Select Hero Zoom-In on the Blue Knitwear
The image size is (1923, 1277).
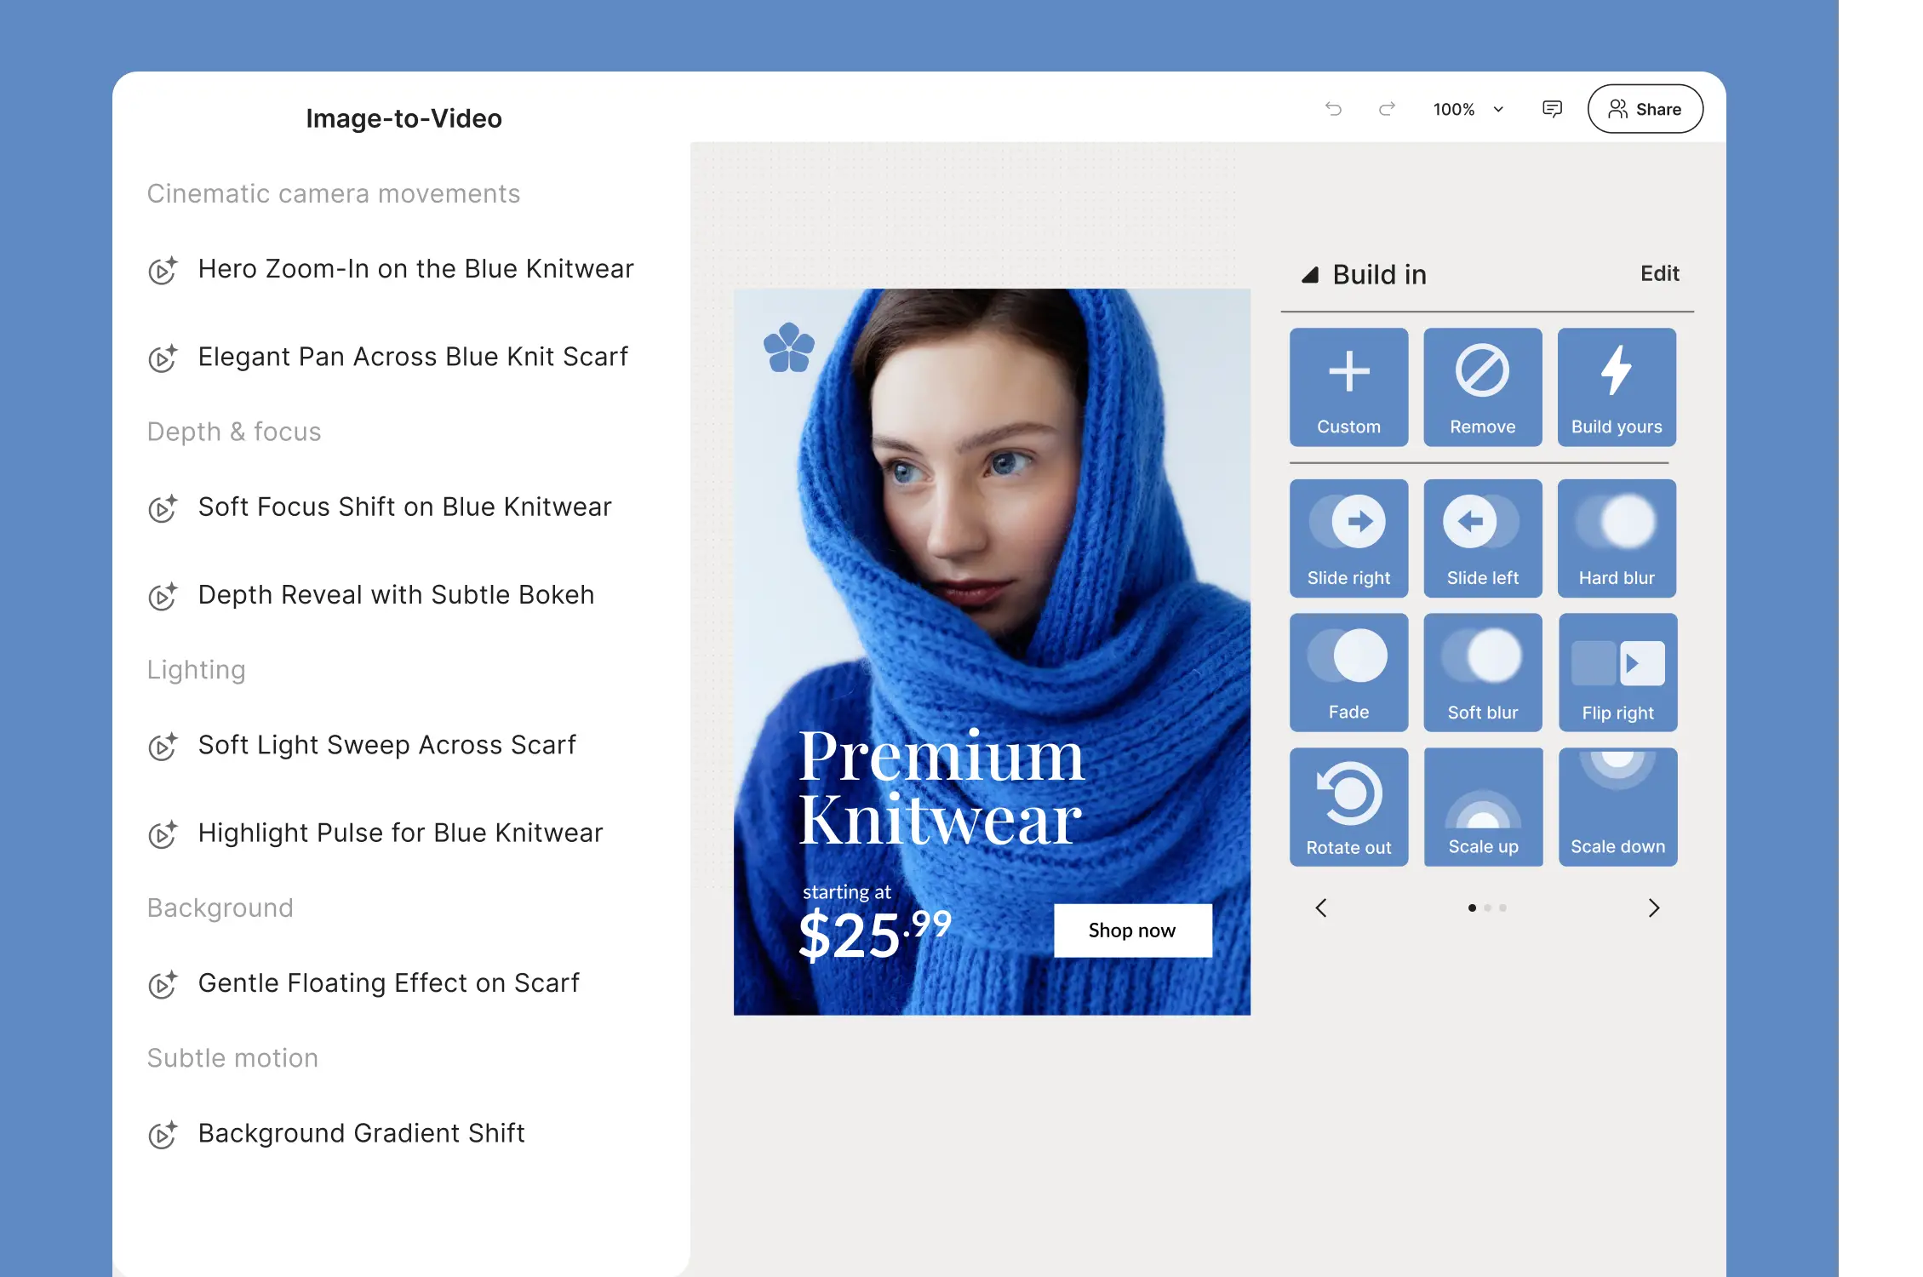(415, 269)
